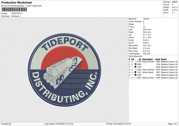Select the red 3568 thread color swatch
Screen dimensions: 179x126
click(136, 64)
